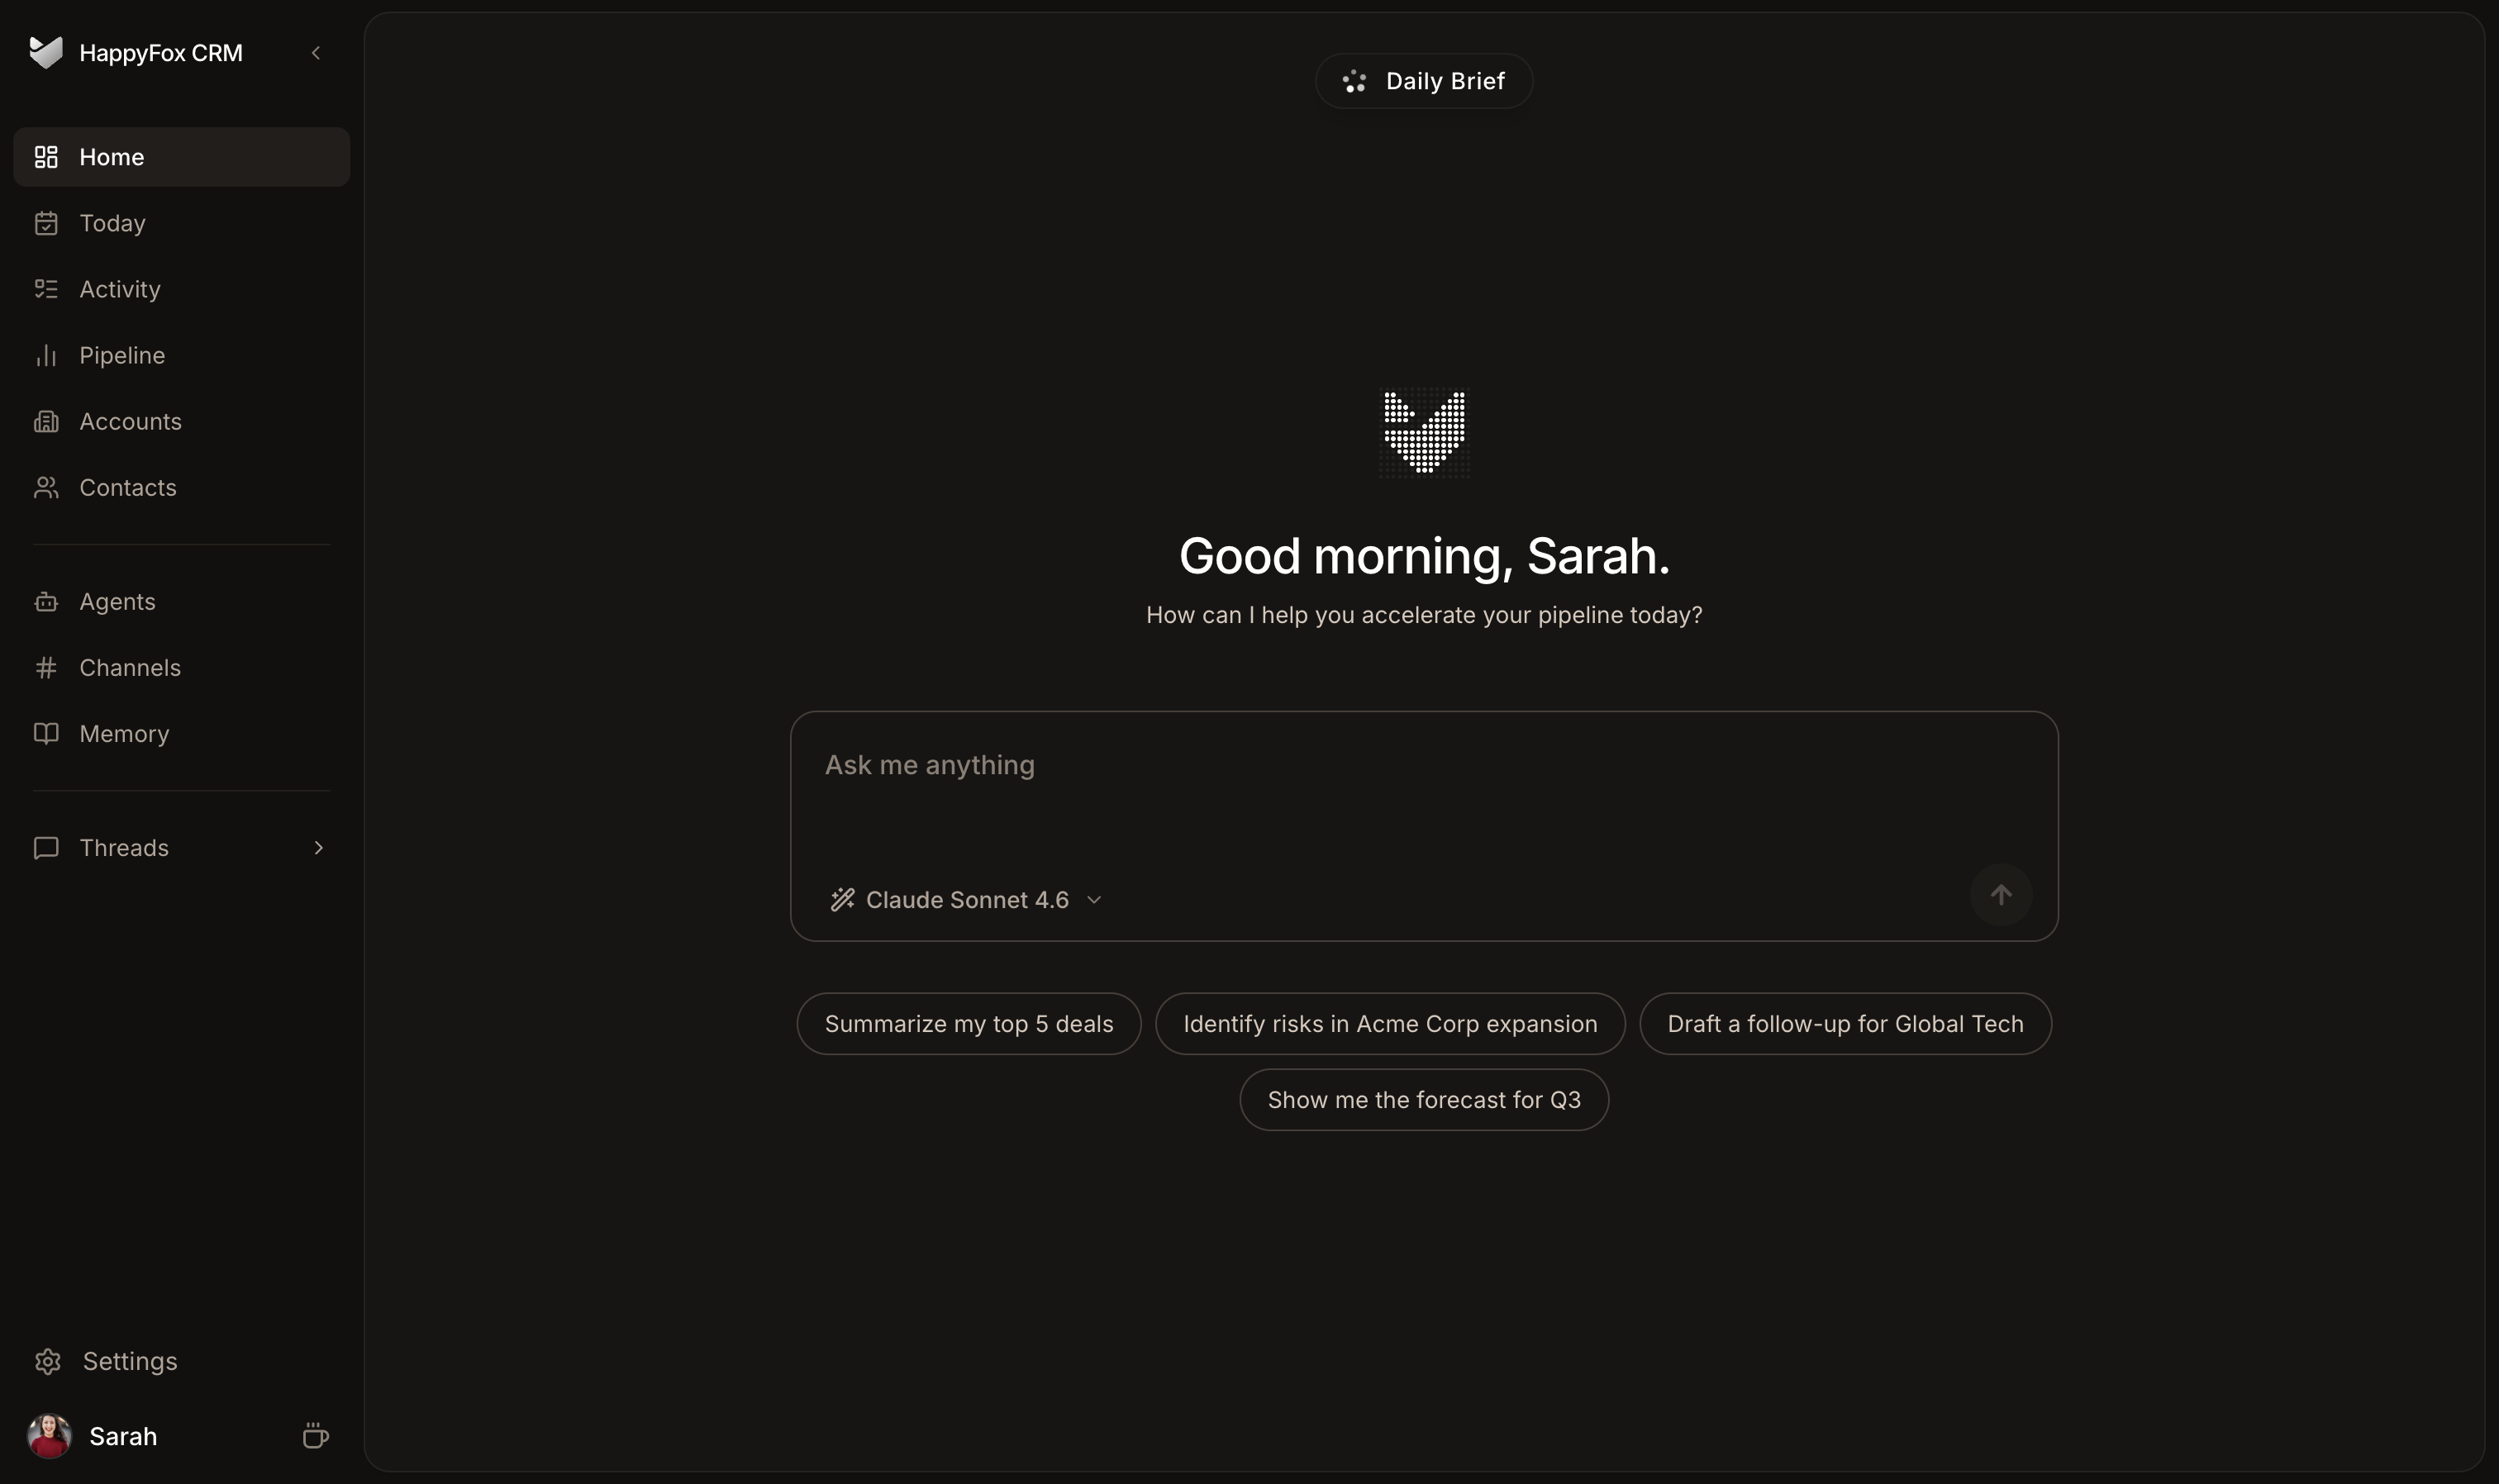Click the Daily Brief sparkle icon

[1355, 81]
